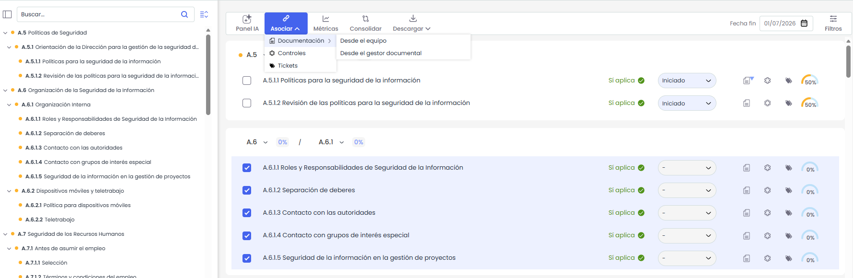Check the A.5.1.1 Políticas row checkbox

point(247,81)
